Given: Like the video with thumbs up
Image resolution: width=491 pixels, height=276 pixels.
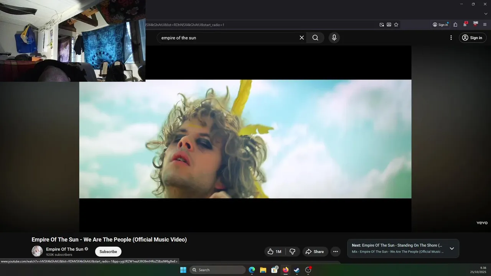Looking at the screenshot, I should tap(274, 251).
